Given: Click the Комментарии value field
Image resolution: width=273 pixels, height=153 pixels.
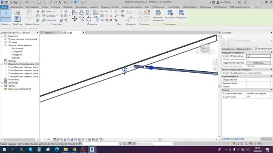Looking at the screenshot, I should pyautogui.click(x=258, y=83).
